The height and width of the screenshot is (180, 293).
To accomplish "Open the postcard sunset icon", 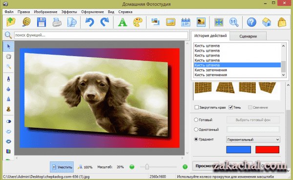I will 201,22.
